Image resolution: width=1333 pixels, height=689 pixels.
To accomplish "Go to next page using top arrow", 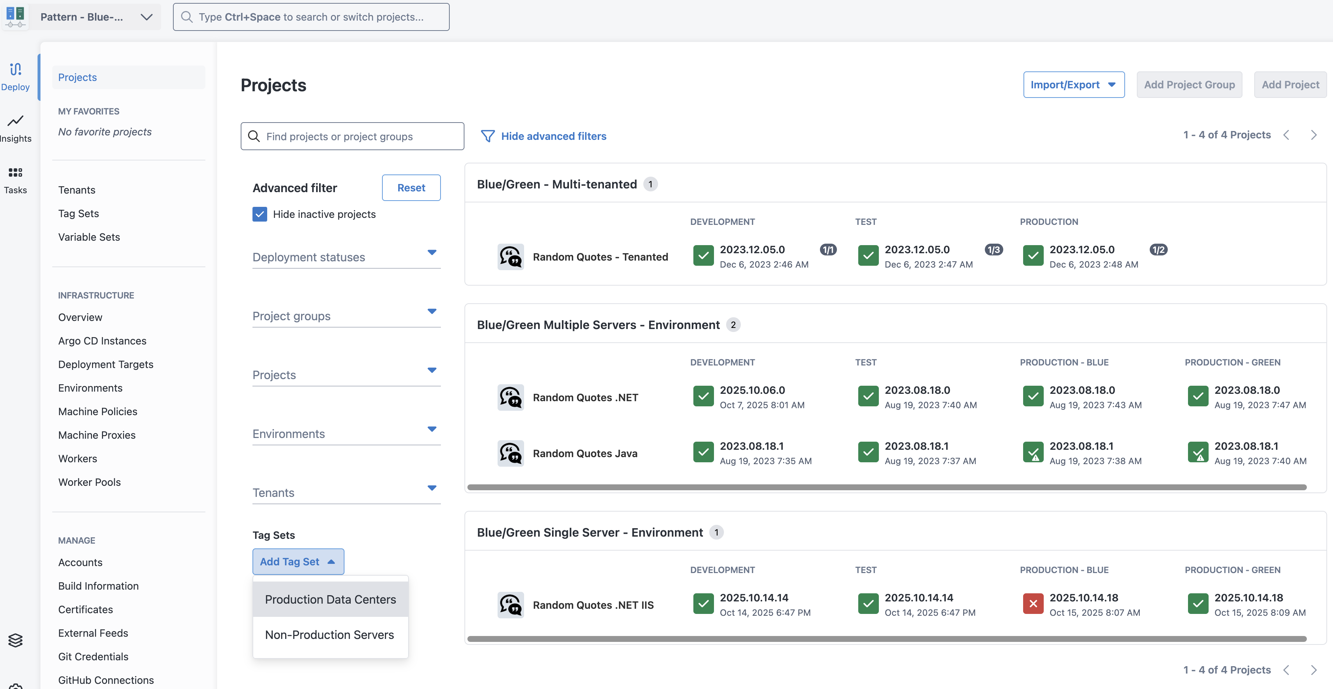I will (x=1313, y=135).
